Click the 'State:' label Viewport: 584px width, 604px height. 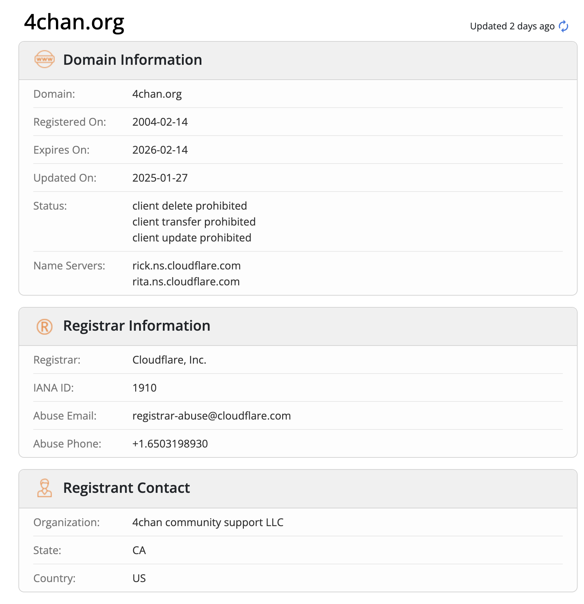(47, 550)
